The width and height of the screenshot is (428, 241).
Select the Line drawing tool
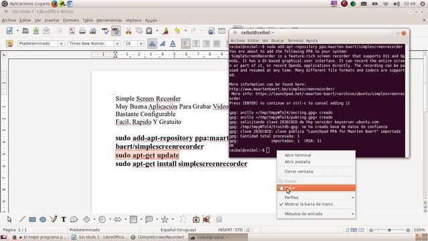pos(22,219)
